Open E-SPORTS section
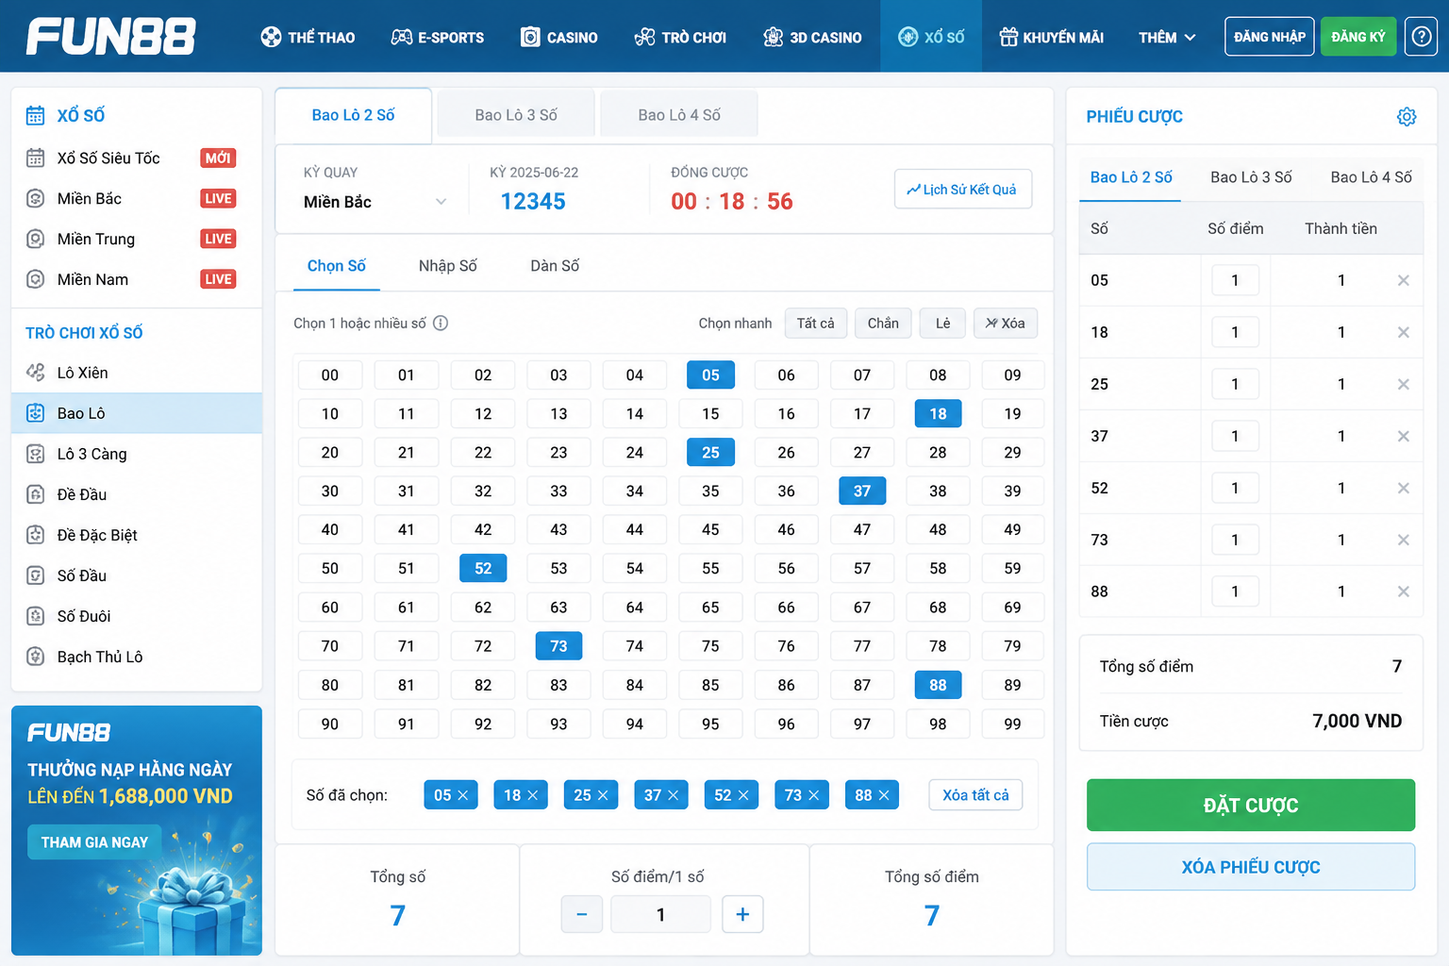 pos(438,37)
